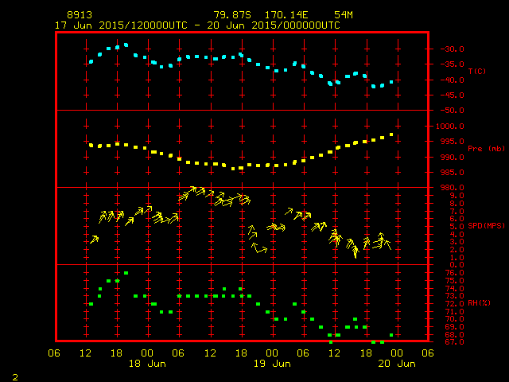Click the station ID 8913 in the header
Viewport: 509px width, 382px height.
coord(80,15)
